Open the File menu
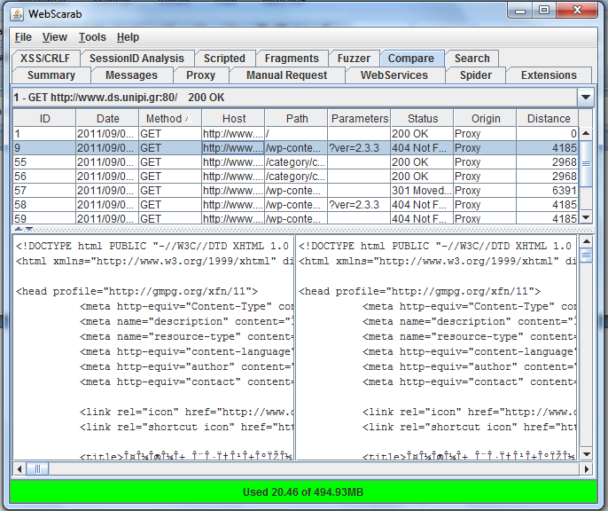Viewport: 608px width, 511px height. [x=23, y=37]
